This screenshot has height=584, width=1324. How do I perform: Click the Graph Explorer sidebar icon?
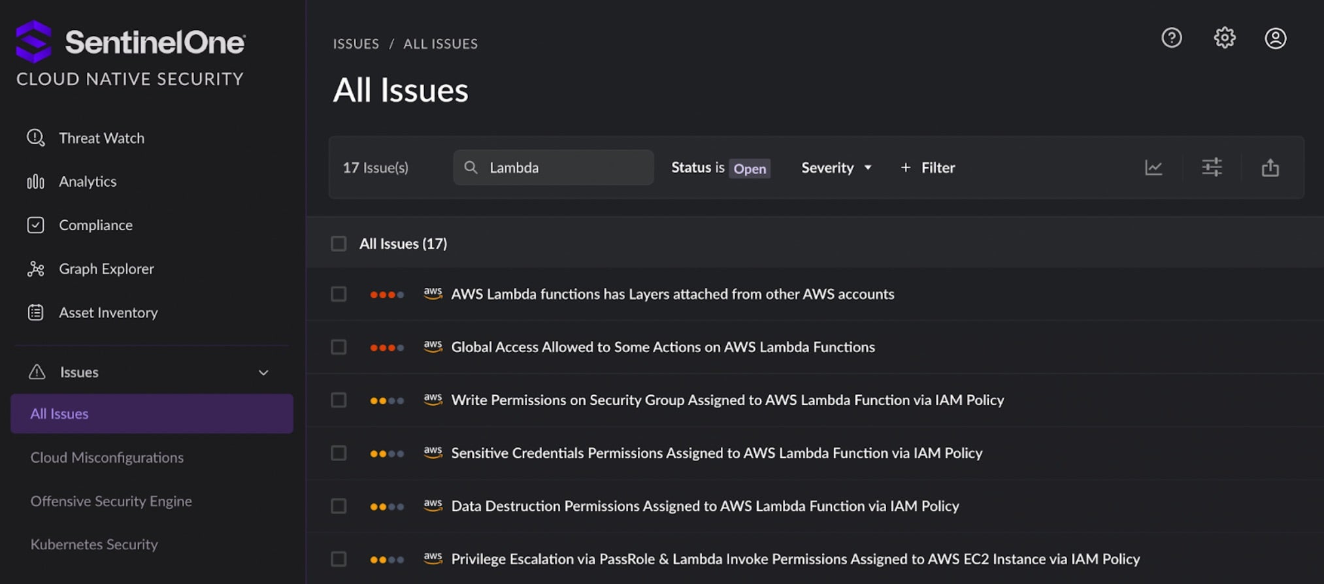36,269
